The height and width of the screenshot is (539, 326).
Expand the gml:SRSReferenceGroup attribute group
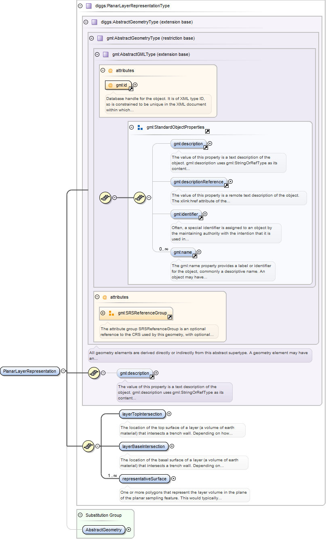tap(103, 313)
